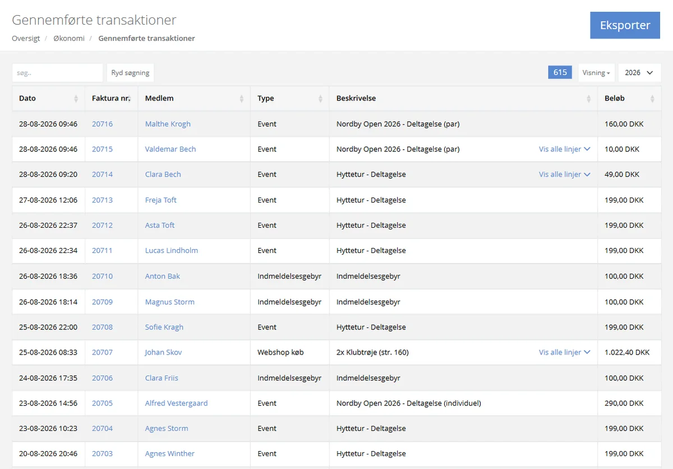Clear search with Ryd søgning
The height and width of the screenshot is (469, 673).
click(x=130, y=72)
